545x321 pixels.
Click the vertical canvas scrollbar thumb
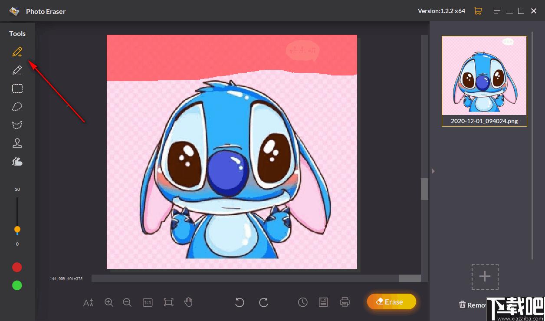[425, 189]
